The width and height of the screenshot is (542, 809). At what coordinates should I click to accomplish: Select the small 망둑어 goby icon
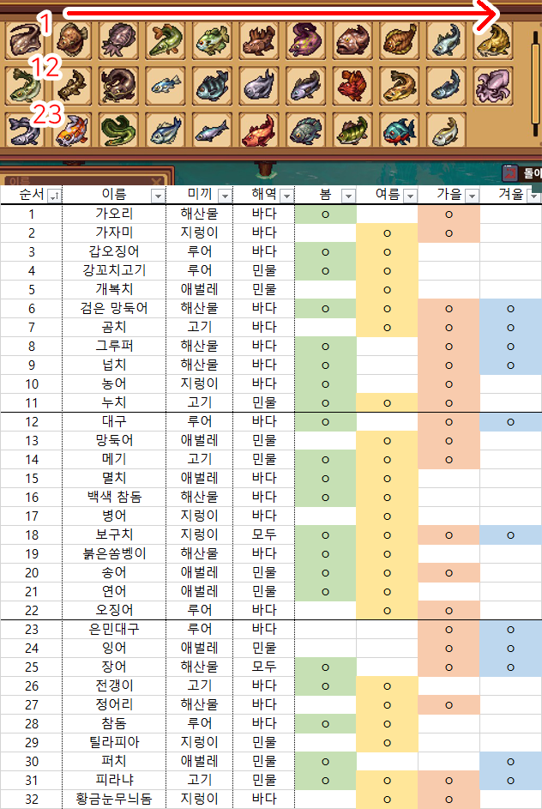pyautogui.click(x=72, y=85)
